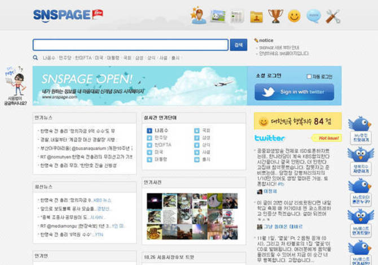Click the My베스트 인기트윗 bird button
The image size is (378, 265).
pos(361,223)
